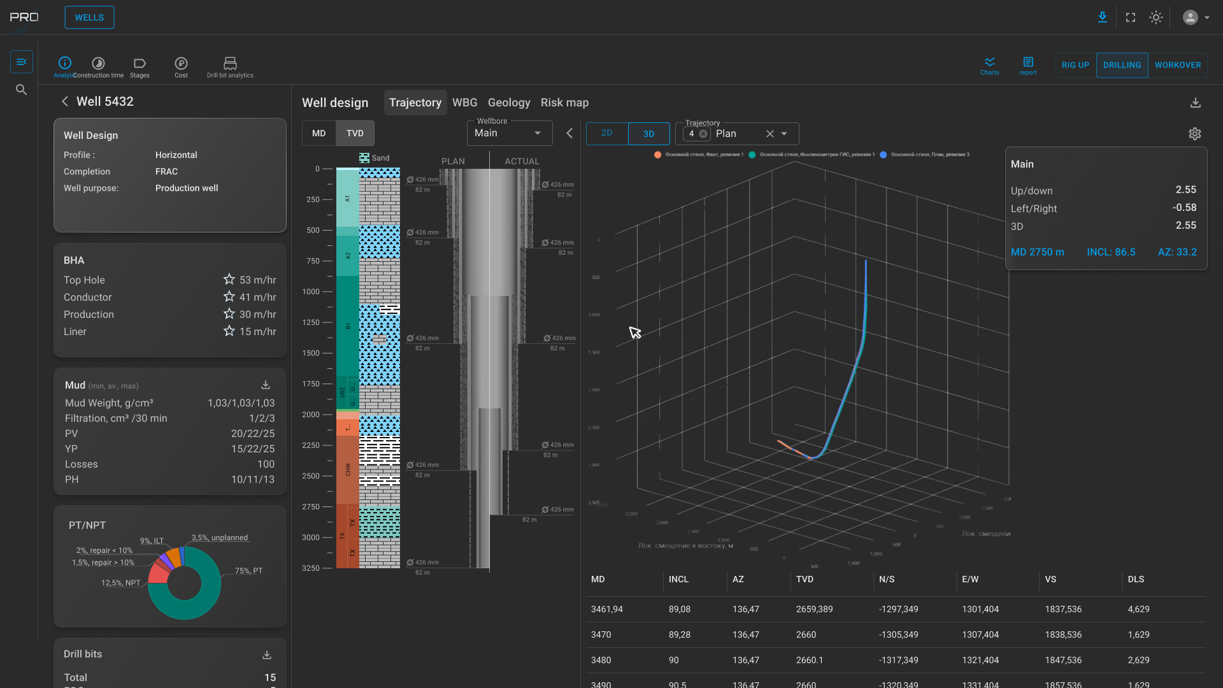Switch depth scale to MD

[x=318, y=133]
